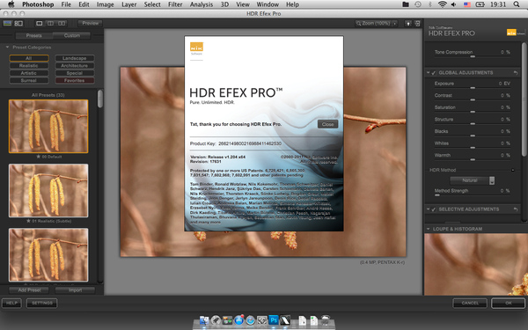Open the HDR Method Natural dropdown
528x330 pixels.
(x=473, y=180)
